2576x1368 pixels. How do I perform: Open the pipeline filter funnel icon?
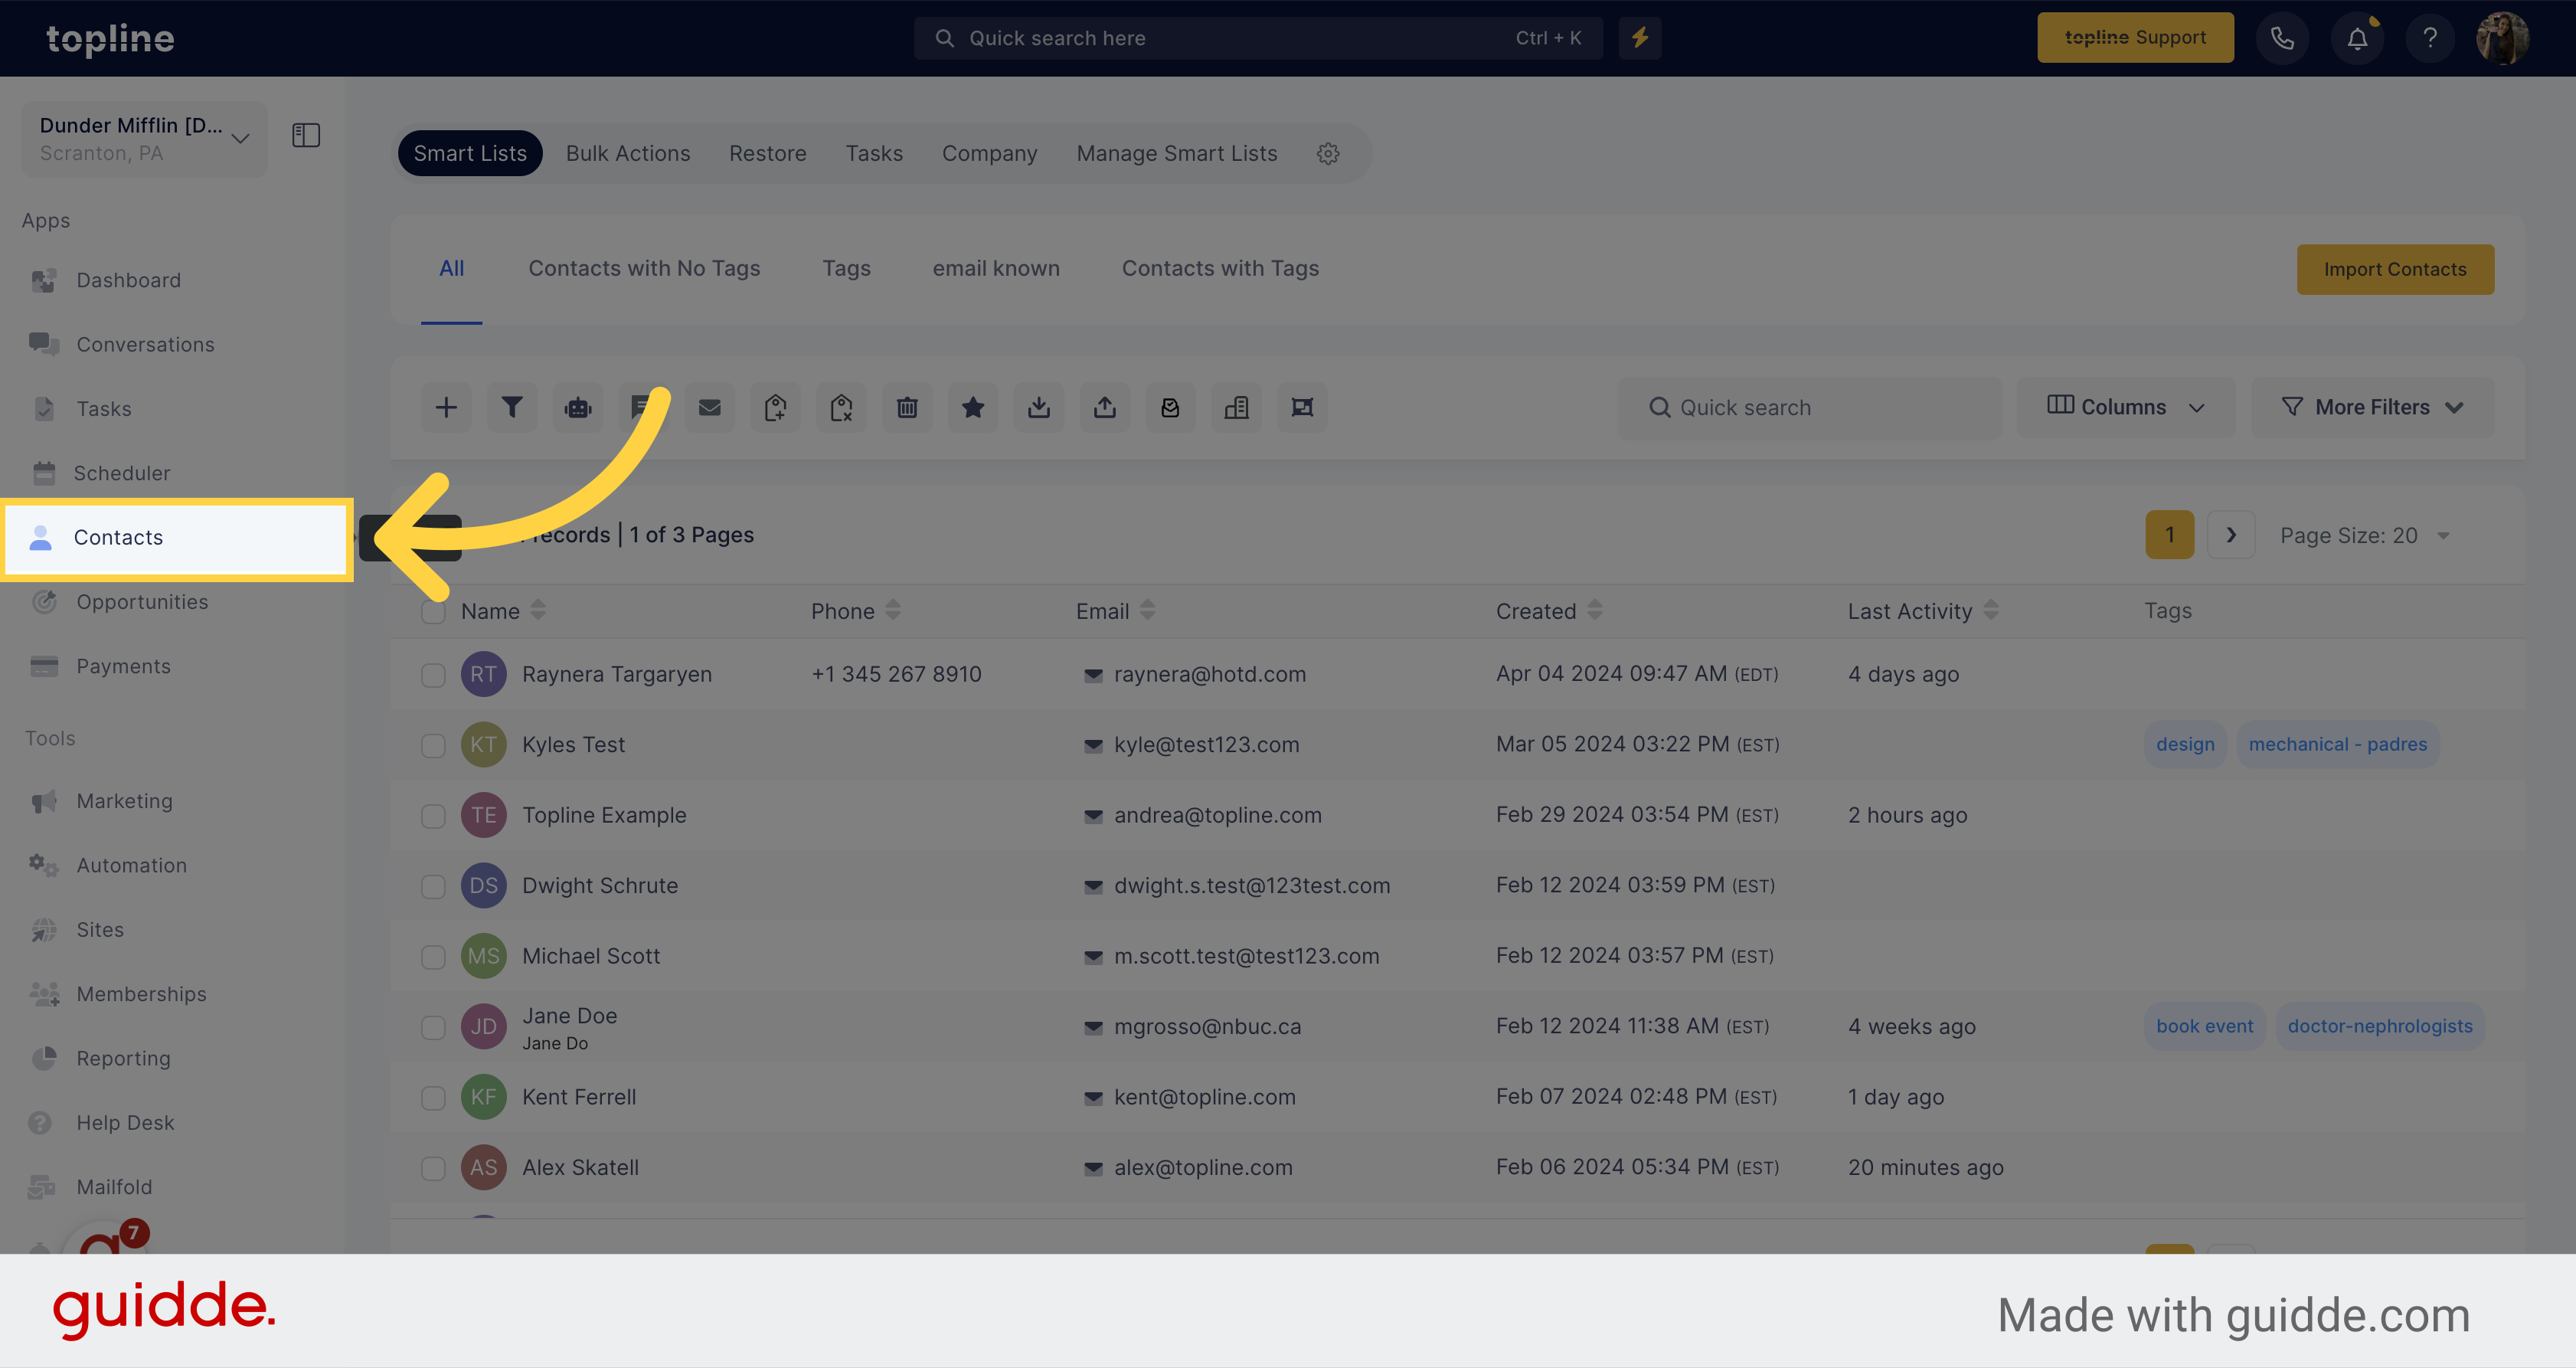(x=512, y=407)
